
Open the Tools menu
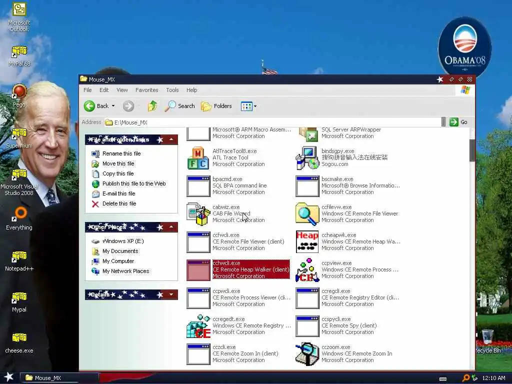click(x=172, y=90)
